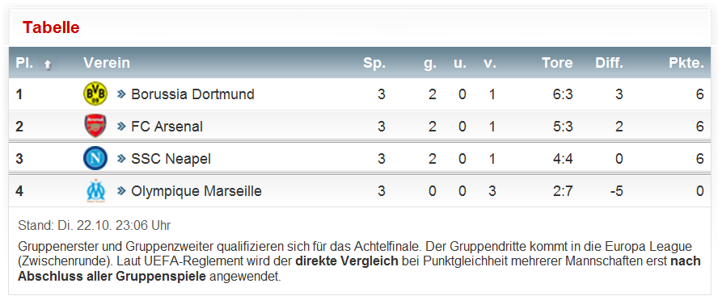Sort table by Tore column header

[557, 63]
